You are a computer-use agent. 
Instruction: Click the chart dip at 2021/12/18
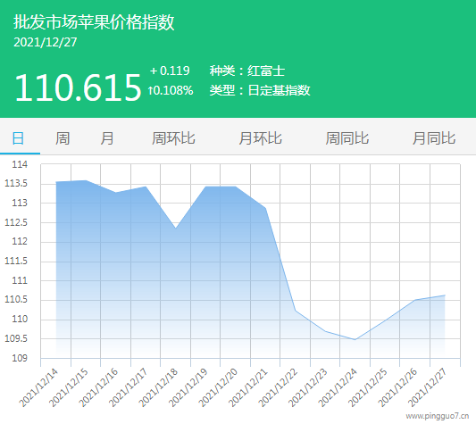pos(175,228)
